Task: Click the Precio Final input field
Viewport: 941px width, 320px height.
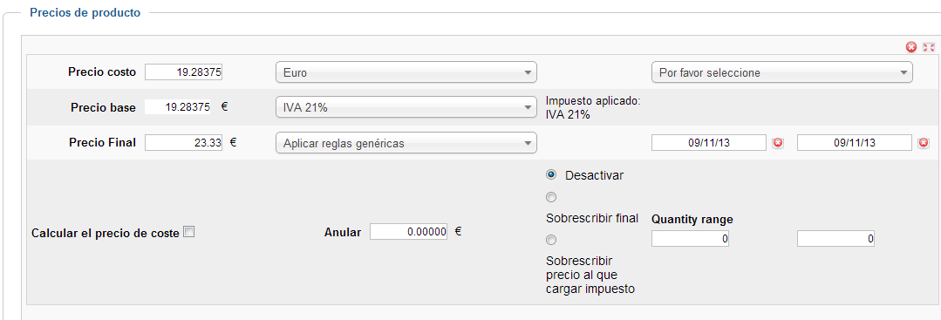Action: [x=184, y=143]
